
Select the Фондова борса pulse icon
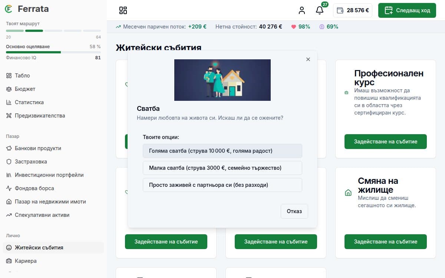[x=9, y=188]
